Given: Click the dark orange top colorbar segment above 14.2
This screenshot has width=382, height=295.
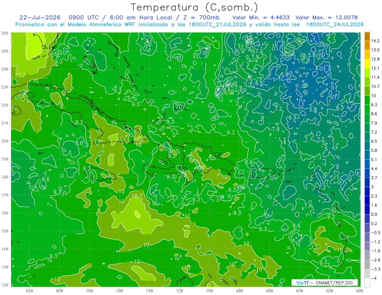Looking at the screenshot, I should pos(367,37).
